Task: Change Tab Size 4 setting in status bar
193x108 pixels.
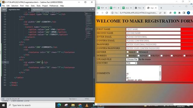Action: [x=73, y=99]
